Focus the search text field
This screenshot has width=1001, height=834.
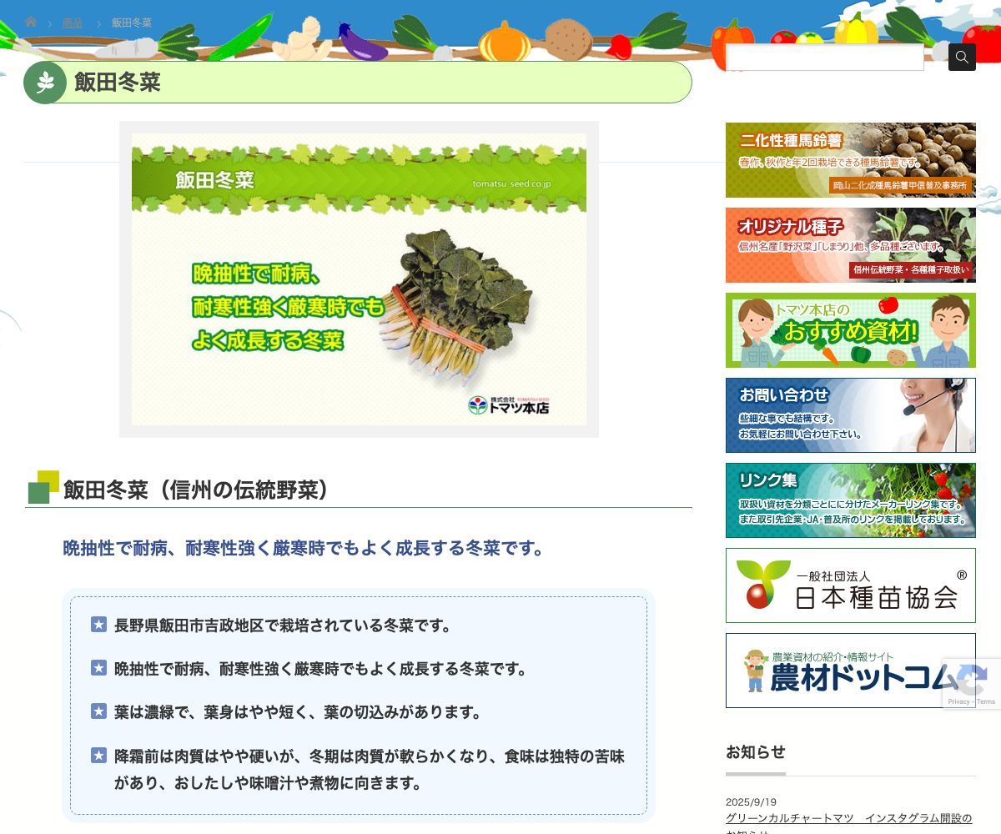[x=825, y=58]
